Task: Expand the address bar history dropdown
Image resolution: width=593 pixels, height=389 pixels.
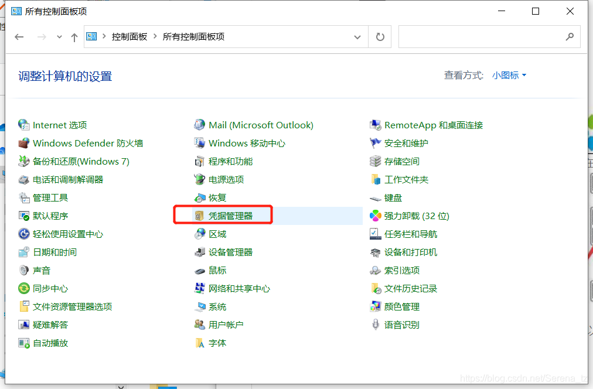Action: (357, 37)
